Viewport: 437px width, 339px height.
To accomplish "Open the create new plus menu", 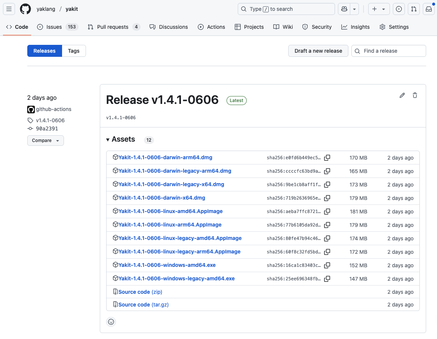I will click(x=378, y=9).
